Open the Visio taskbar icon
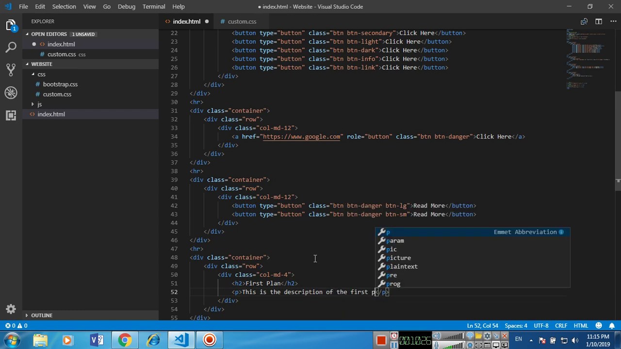The height and width of the screenshot is (349, 621). (97, 340)
